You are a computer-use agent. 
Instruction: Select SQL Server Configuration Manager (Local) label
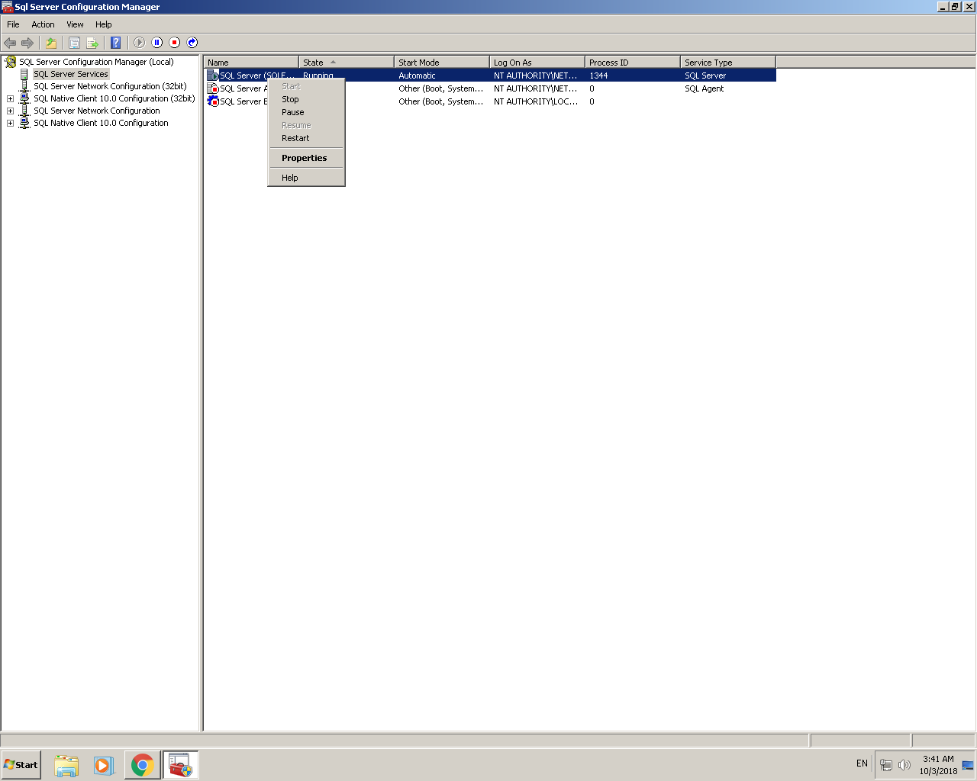tap(96, 62)
